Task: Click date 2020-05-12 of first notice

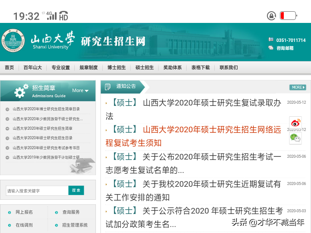Action: [296, 102]
